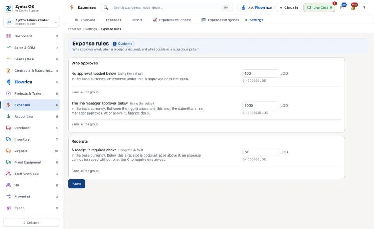Image resolution: width=374 pixels, height=229 pixels.
Task: Open the Accounting sidebar icon
Action: (8, 116)
